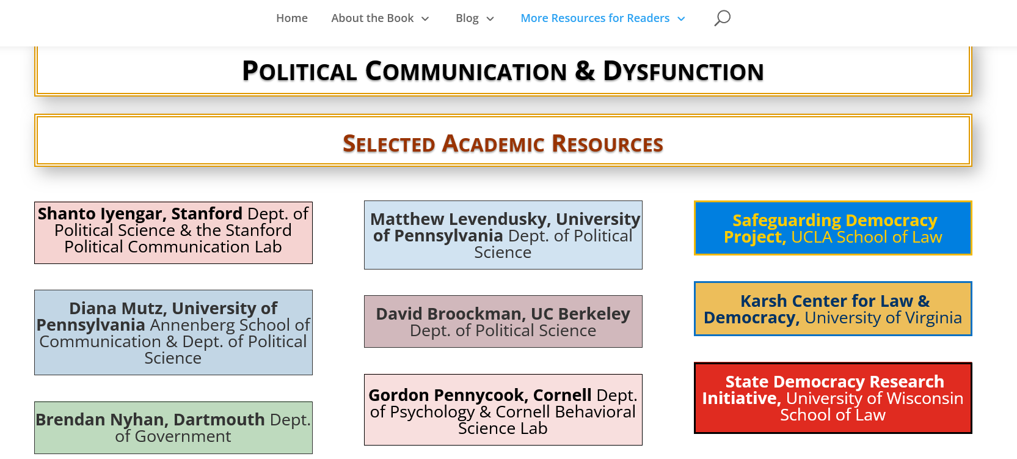Click Karsh Center for Law & Democracy
The height and width of the screenshot is (459, 1017).
tap(833, 309)
